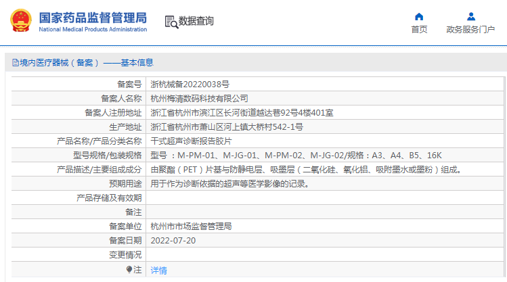Click National Medical Products Administration text

pos(93,29)
